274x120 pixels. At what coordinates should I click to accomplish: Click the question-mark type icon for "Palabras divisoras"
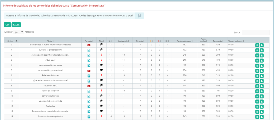[101, 75]
